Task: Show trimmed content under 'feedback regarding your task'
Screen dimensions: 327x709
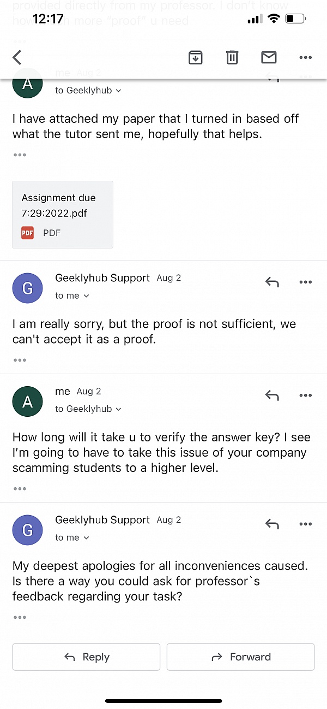Action: coord(20,617)
